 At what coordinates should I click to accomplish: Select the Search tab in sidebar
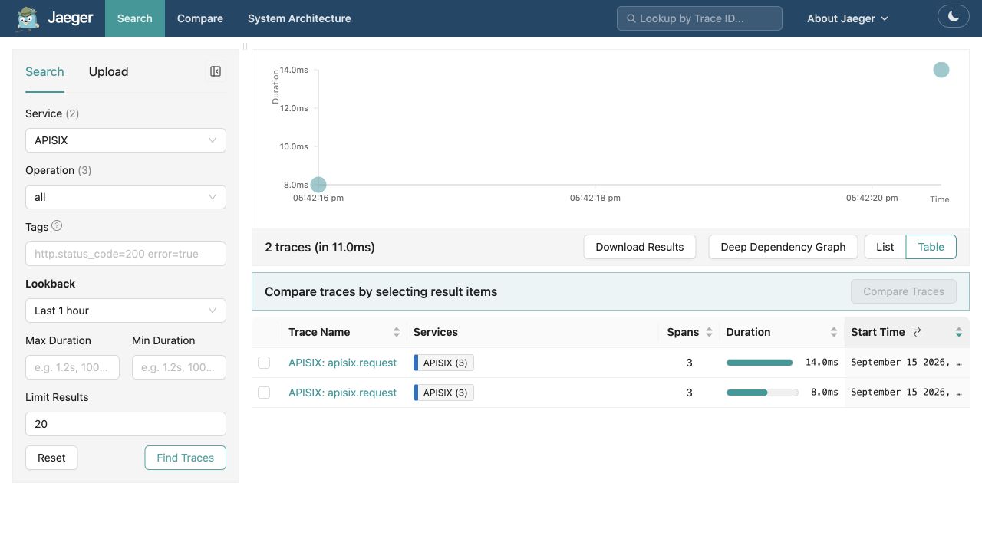tap(44, 71)
